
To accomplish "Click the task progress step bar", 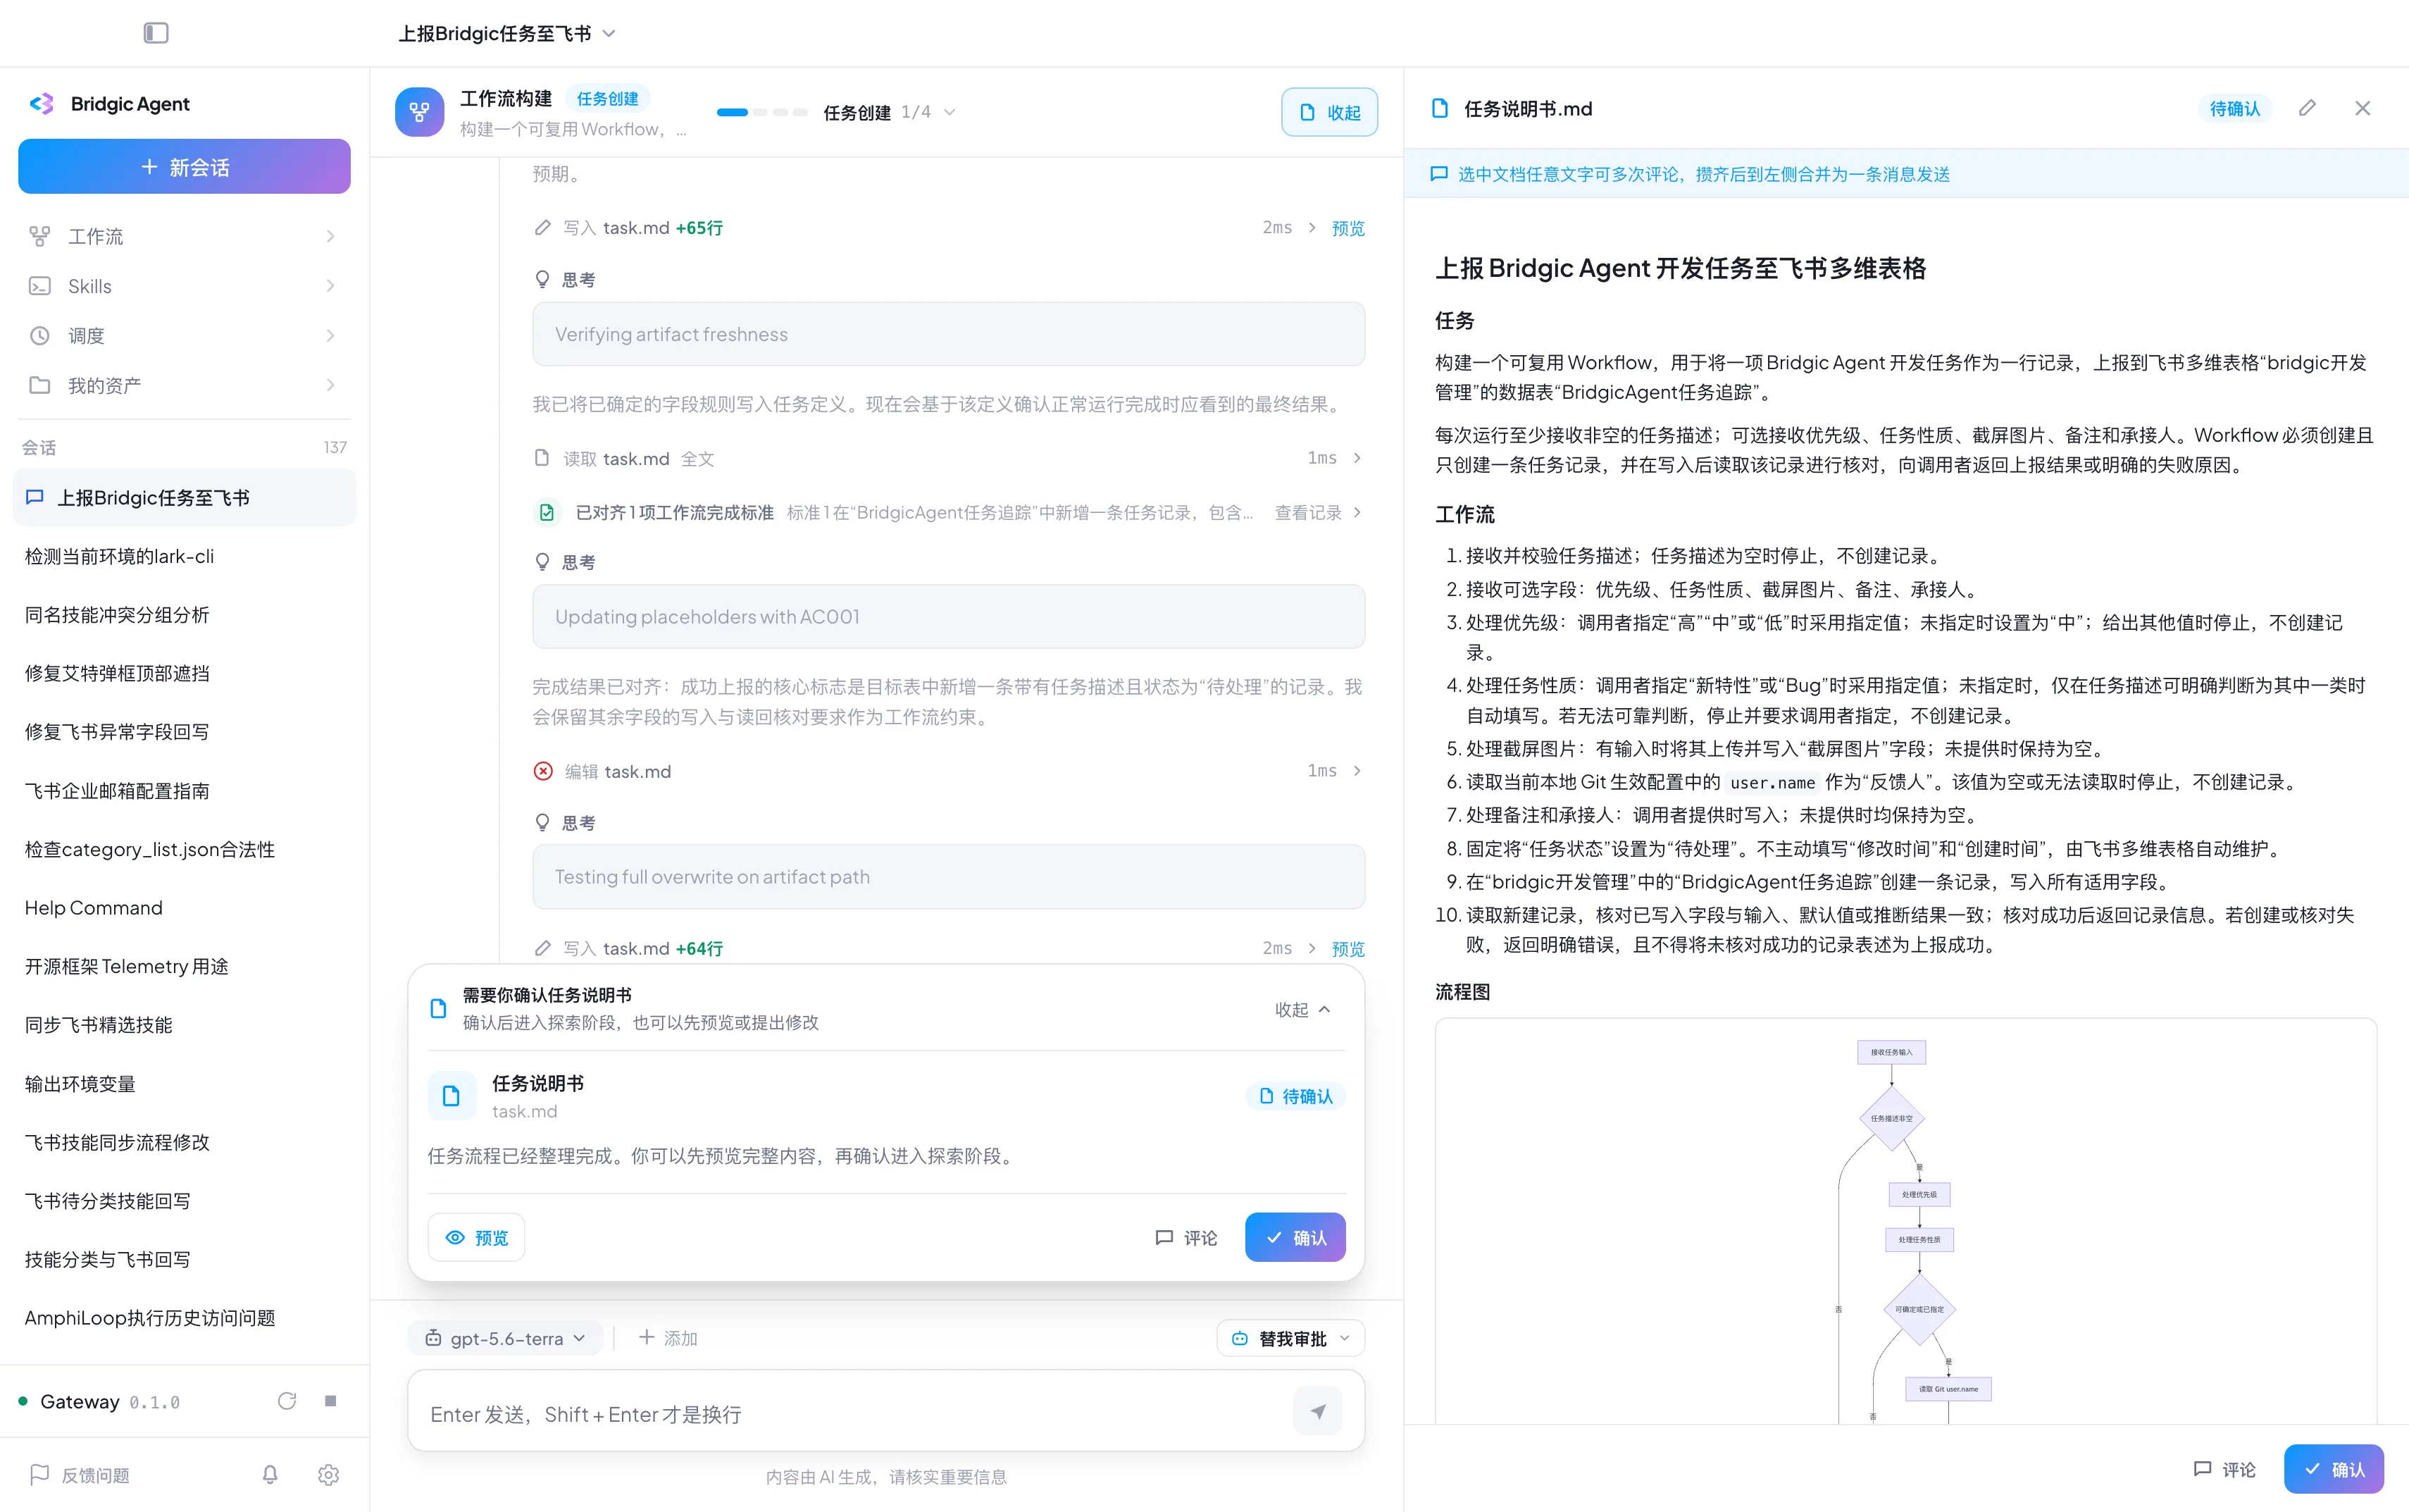I will click(761, 112).
